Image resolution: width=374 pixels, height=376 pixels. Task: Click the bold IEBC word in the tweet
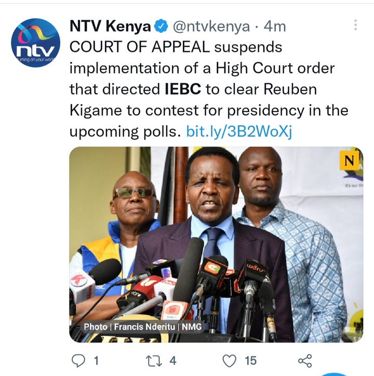(x=183, y=89)
